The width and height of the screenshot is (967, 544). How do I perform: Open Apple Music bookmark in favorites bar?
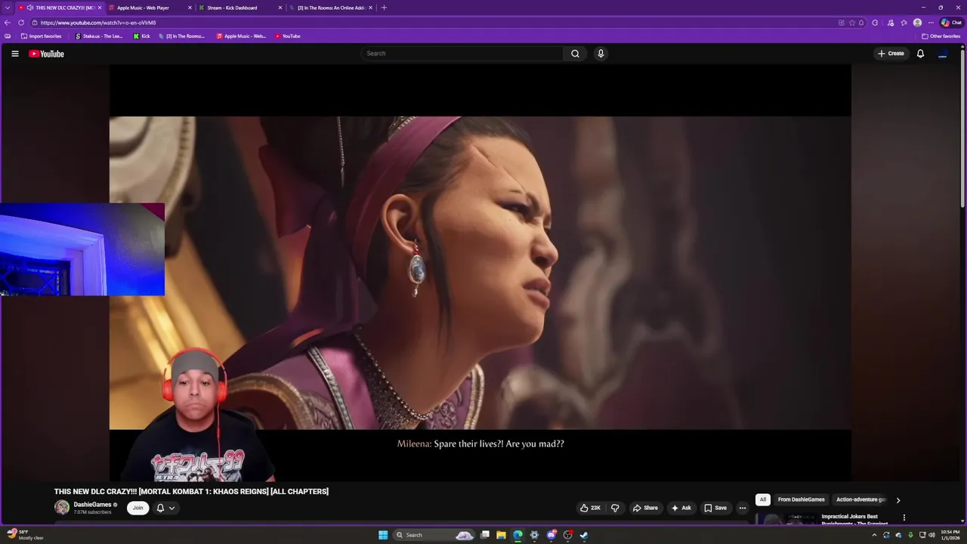241,36
